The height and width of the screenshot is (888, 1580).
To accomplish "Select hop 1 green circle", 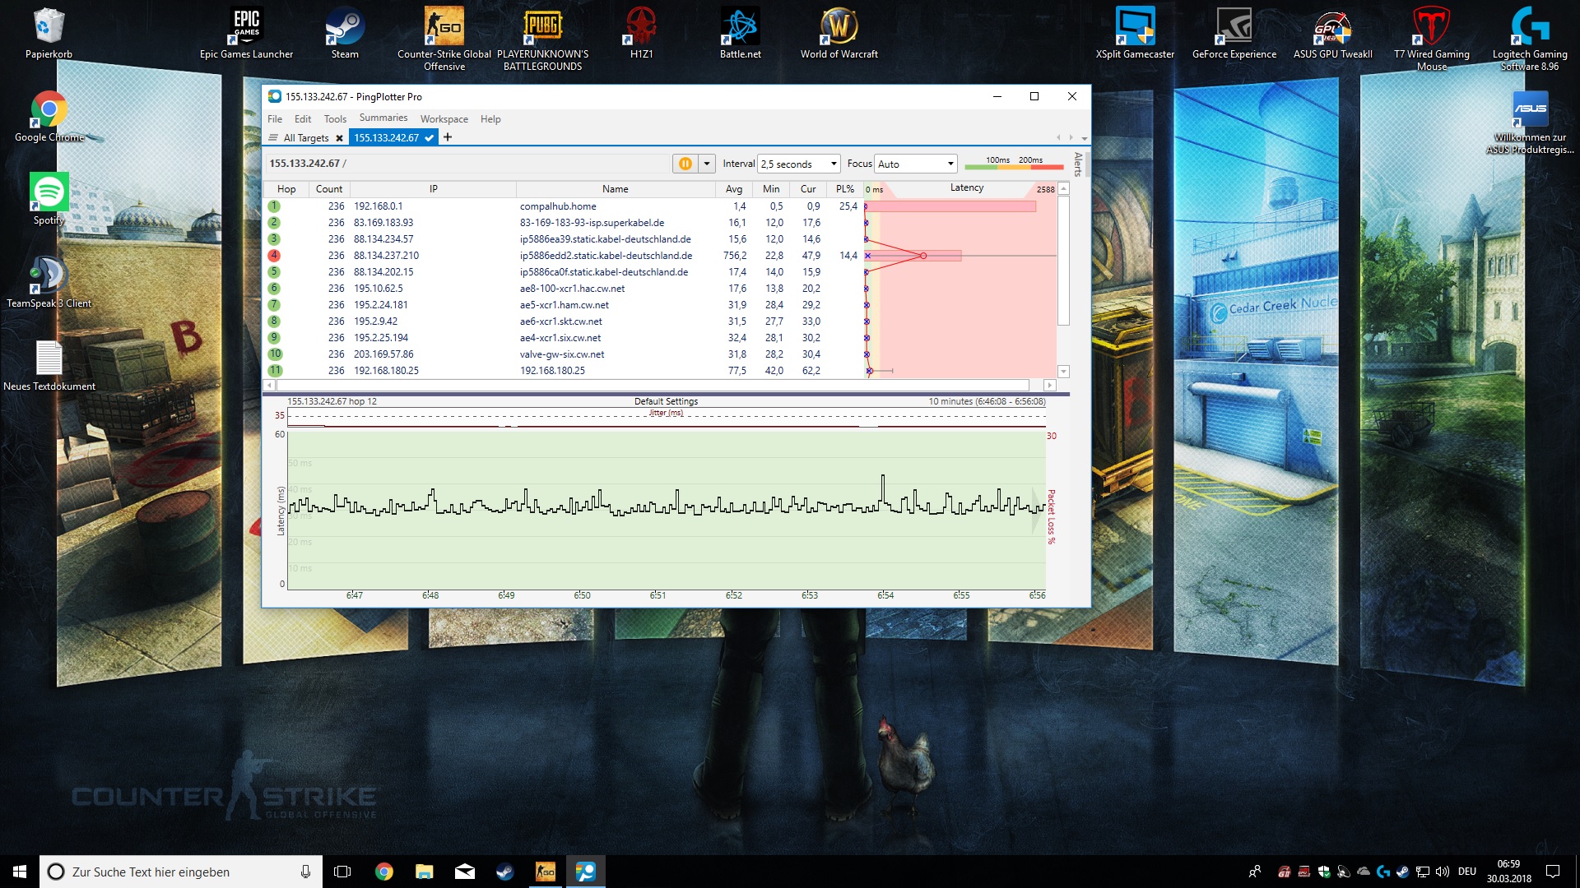I will (x=274, y=206).
